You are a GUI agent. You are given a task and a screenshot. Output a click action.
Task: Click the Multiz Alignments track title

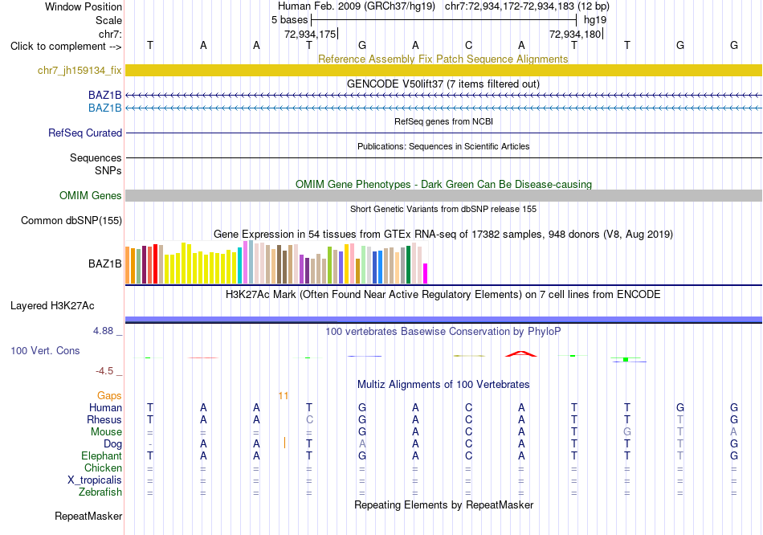click(443, 384)
